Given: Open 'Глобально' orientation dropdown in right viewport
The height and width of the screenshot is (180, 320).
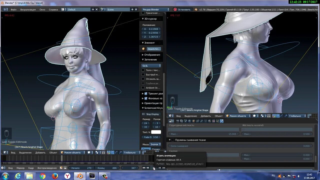Looking at the screenshot, I should pos(297,116).
